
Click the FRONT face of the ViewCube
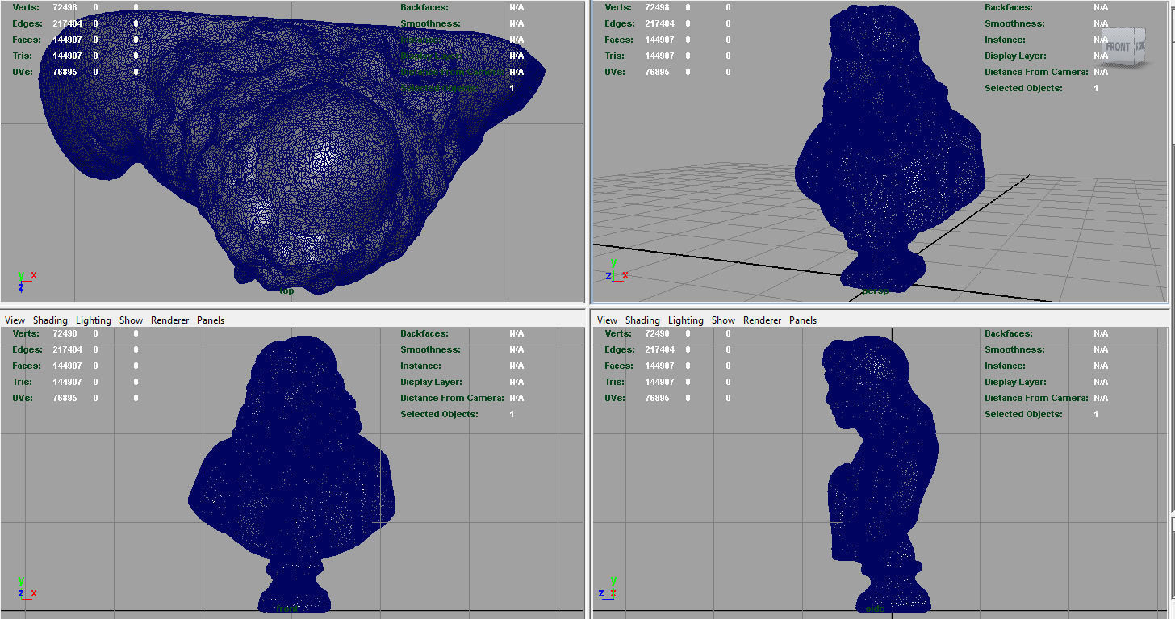(x=1119, y=48)
